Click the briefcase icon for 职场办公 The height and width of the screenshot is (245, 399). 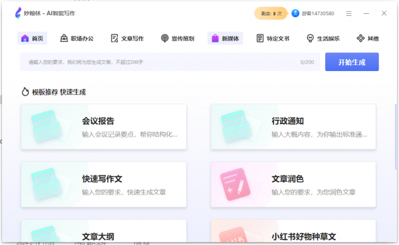(64, 38)
